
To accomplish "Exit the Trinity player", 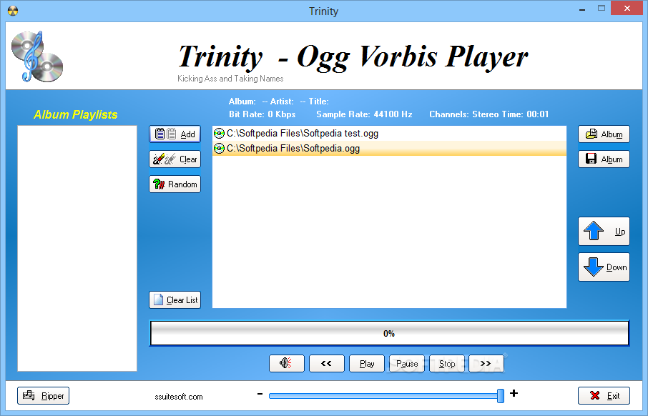I will [604, 396].
